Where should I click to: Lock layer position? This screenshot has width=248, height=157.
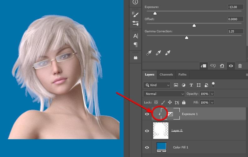click(170, 102)
